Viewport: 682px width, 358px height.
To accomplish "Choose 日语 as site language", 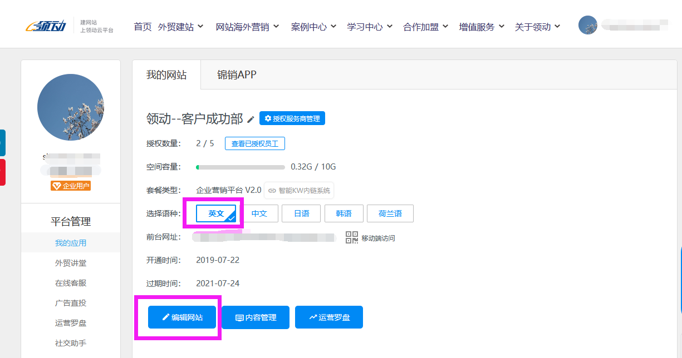I will 302,213.
